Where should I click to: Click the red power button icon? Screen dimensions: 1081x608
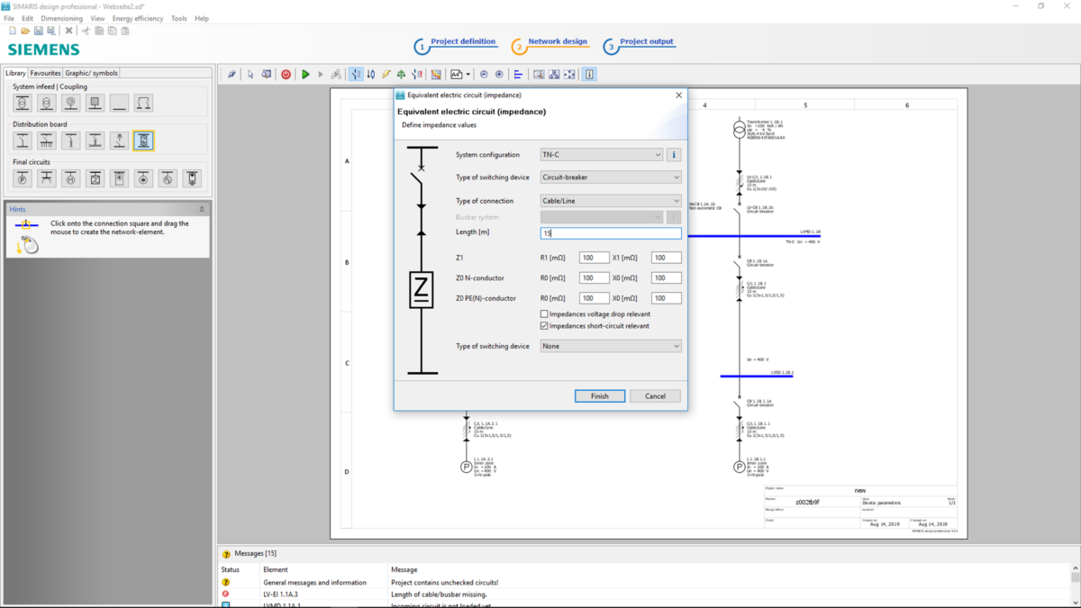(x=286, y=75)
